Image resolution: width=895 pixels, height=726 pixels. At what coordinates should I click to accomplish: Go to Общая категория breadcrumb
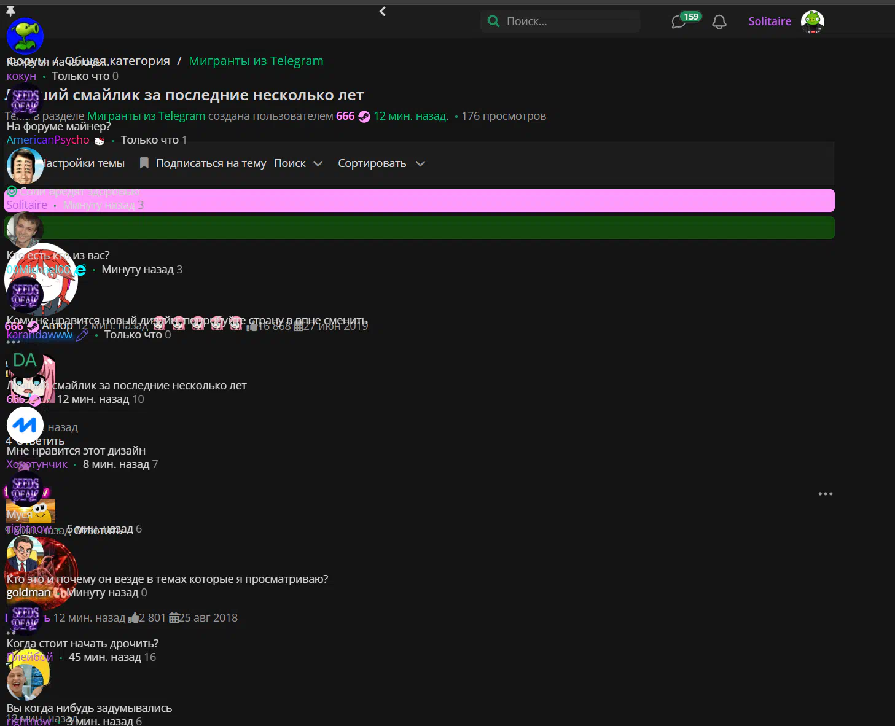click(x=118, y=61)
